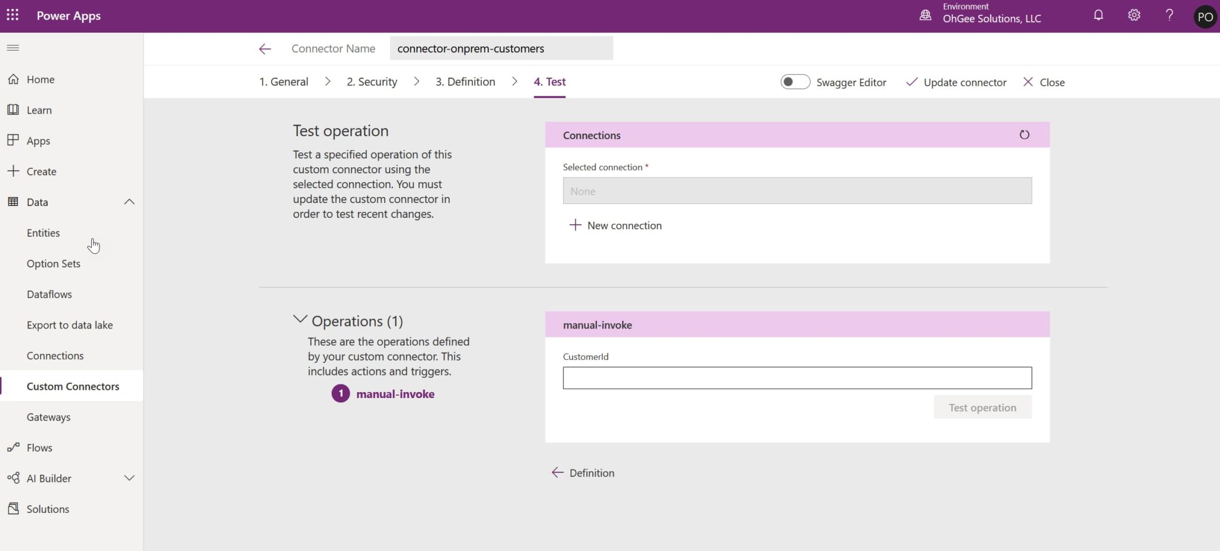Select Home in the sidebar
Screen dimensions: 1220x551
click(x=40, y=79)
